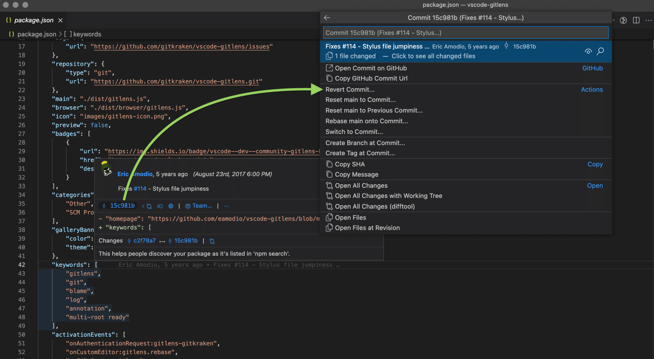Screen dimensions: 654x359
Task: Click the Revert Commit... action
Action: coord(350,89)
